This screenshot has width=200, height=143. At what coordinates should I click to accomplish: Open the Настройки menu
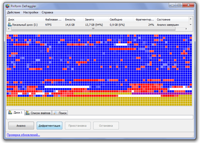31,12
